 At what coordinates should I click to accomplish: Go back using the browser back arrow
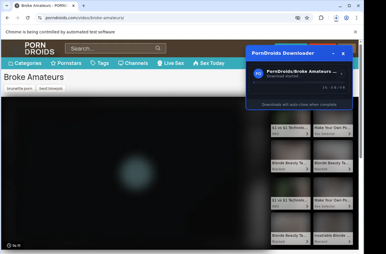point(7,18)
